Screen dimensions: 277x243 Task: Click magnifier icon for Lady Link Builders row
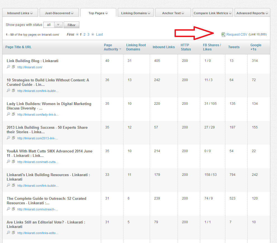[x=8, y=114]
